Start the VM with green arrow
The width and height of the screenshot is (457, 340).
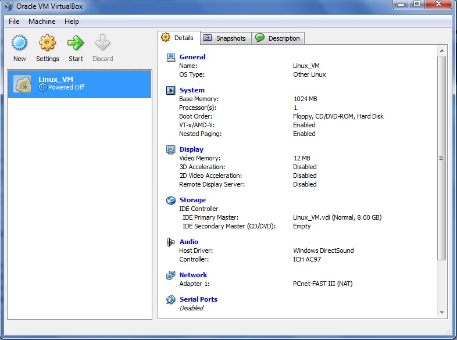click(76, 43)
